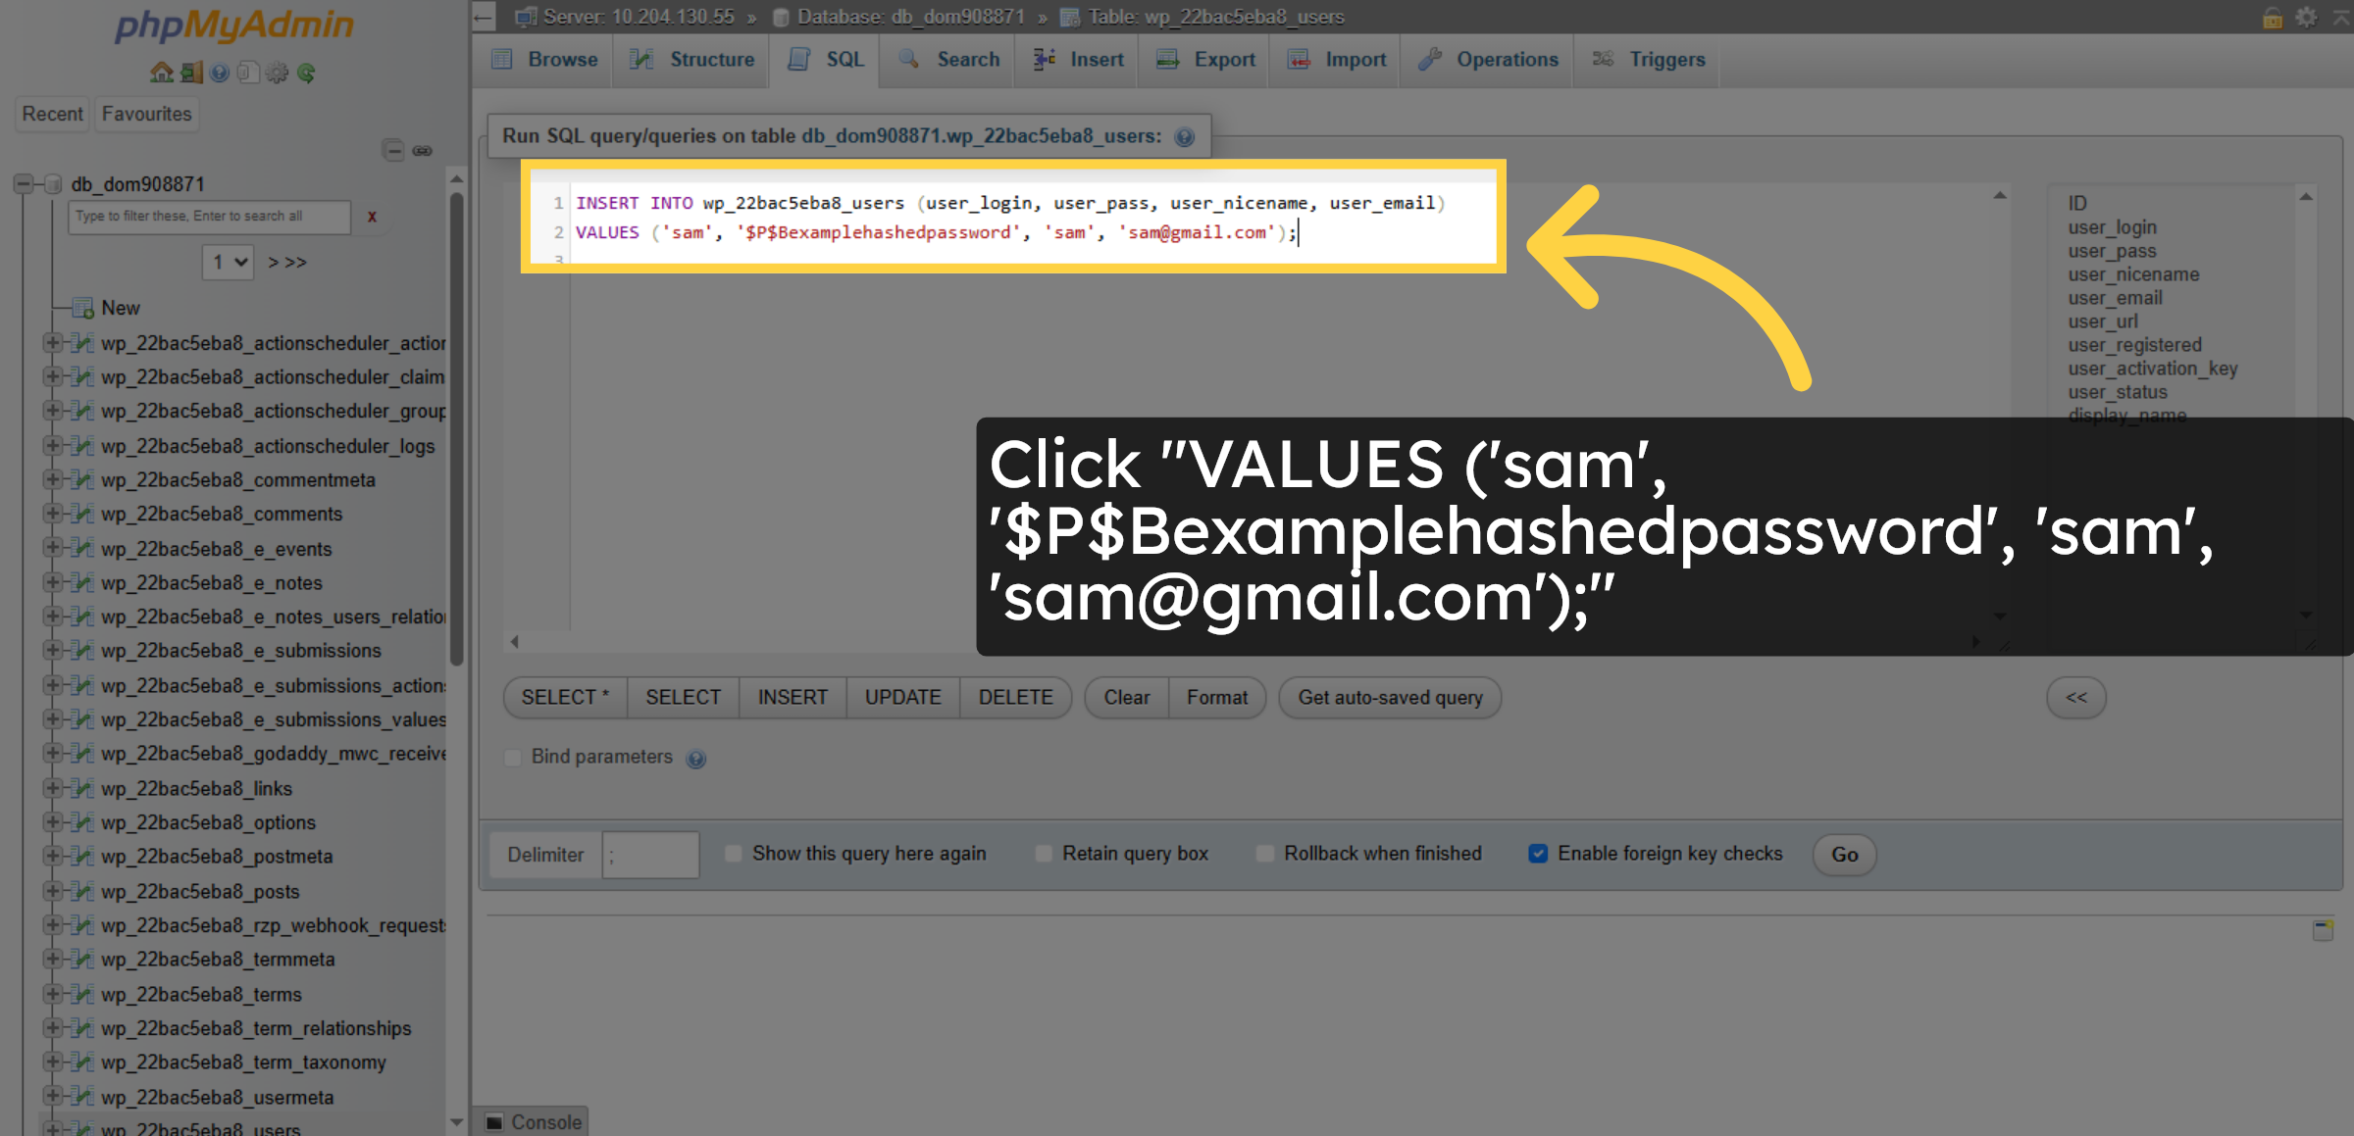Click the Format query button
This screenshot has height=1136, width=2354.
(1216, 698)
